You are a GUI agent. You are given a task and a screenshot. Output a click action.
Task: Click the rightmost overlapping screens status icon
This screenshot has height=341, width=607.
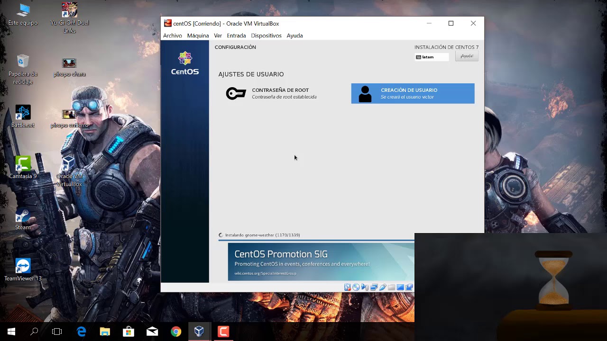409,287
